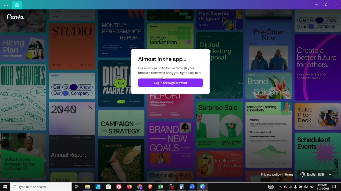Click the New Benefits Program thumbnail

click(x=220, y=20)
